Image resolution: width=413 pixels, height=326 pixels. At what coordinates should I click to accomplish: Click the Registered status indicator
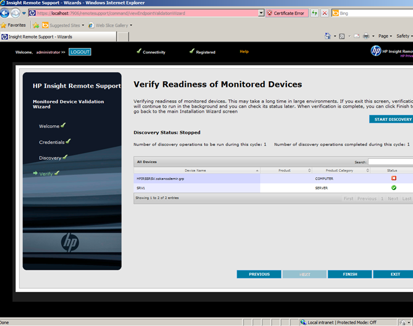[202, 52]
